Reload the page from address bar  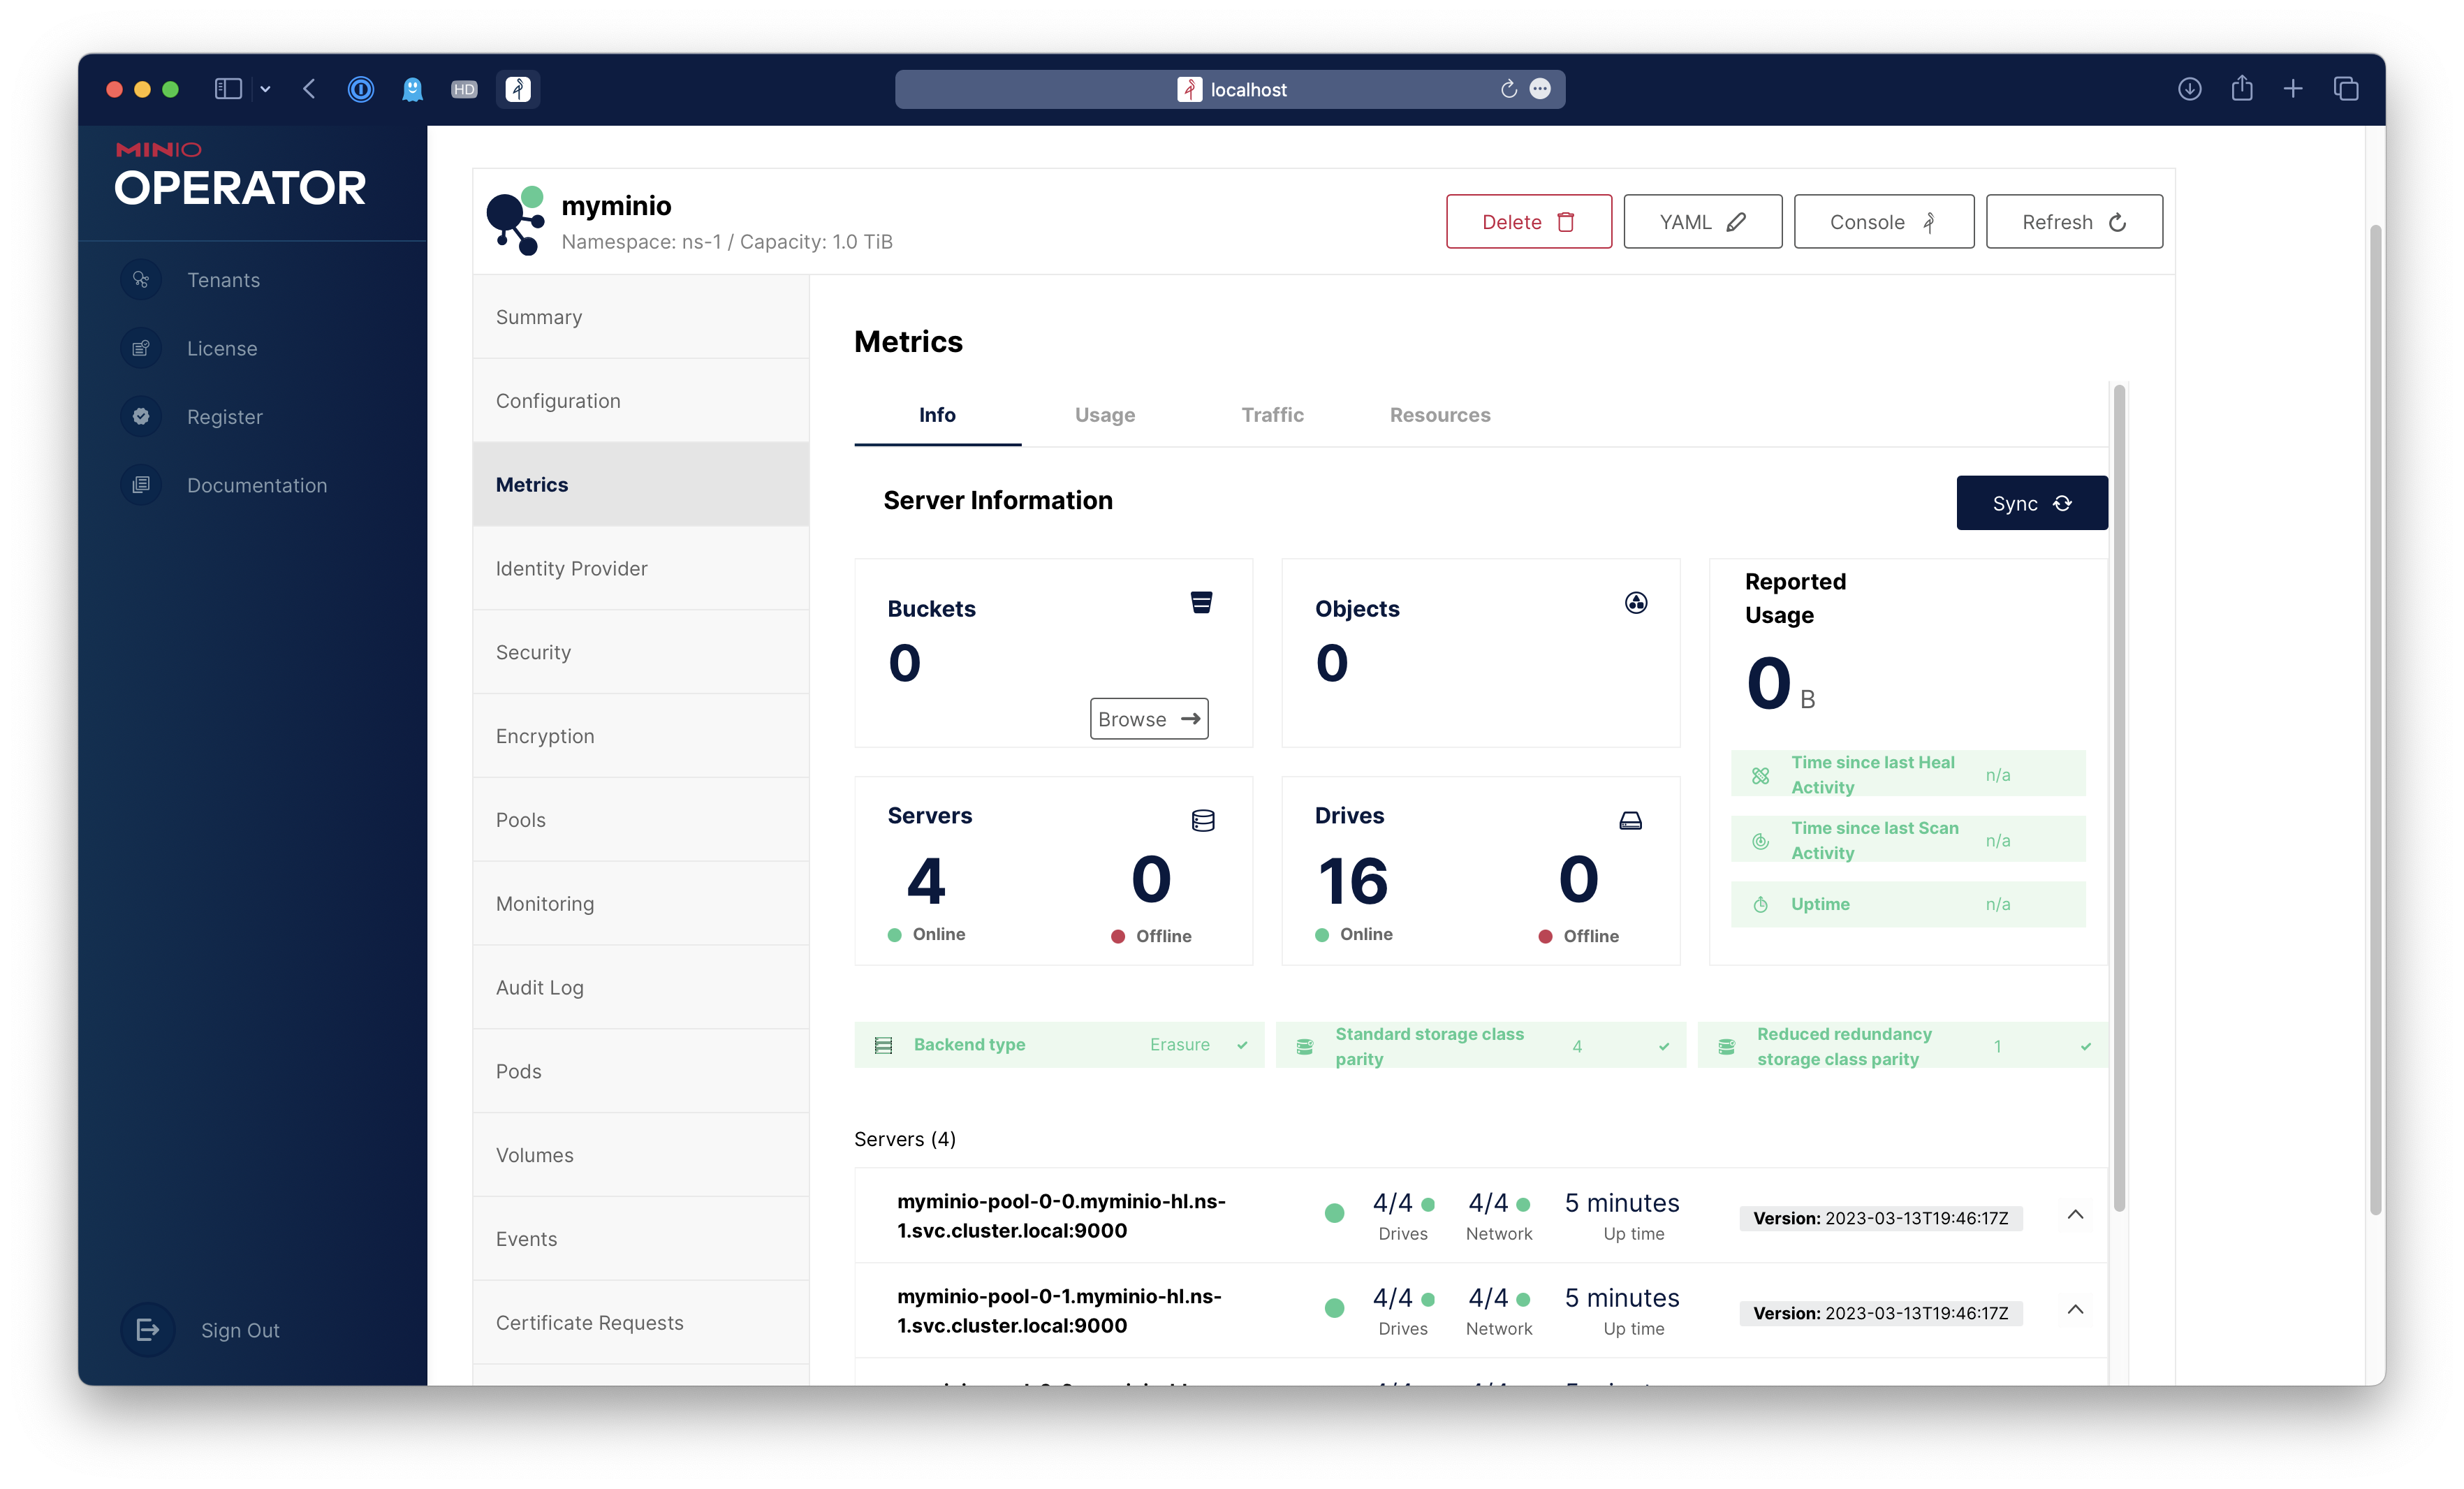pos(1509,89)
